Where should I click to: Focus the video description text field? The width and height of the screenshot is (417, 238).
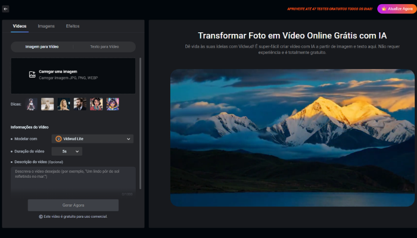click(x=73, y=178)
